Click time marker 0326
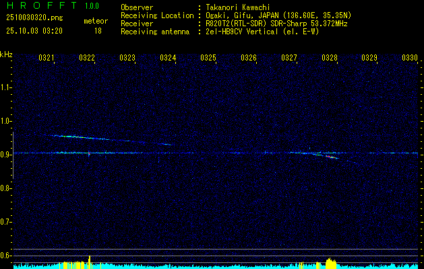424x269 pixels. pos(249,58)
